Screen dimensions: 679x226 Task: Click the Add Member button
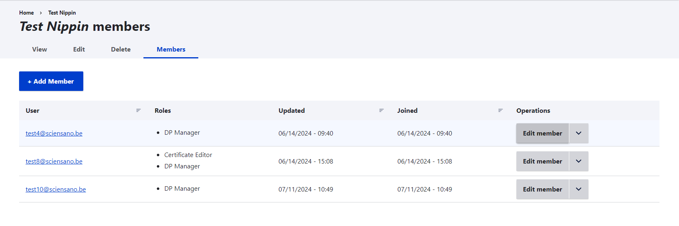[x=51, y=81]
